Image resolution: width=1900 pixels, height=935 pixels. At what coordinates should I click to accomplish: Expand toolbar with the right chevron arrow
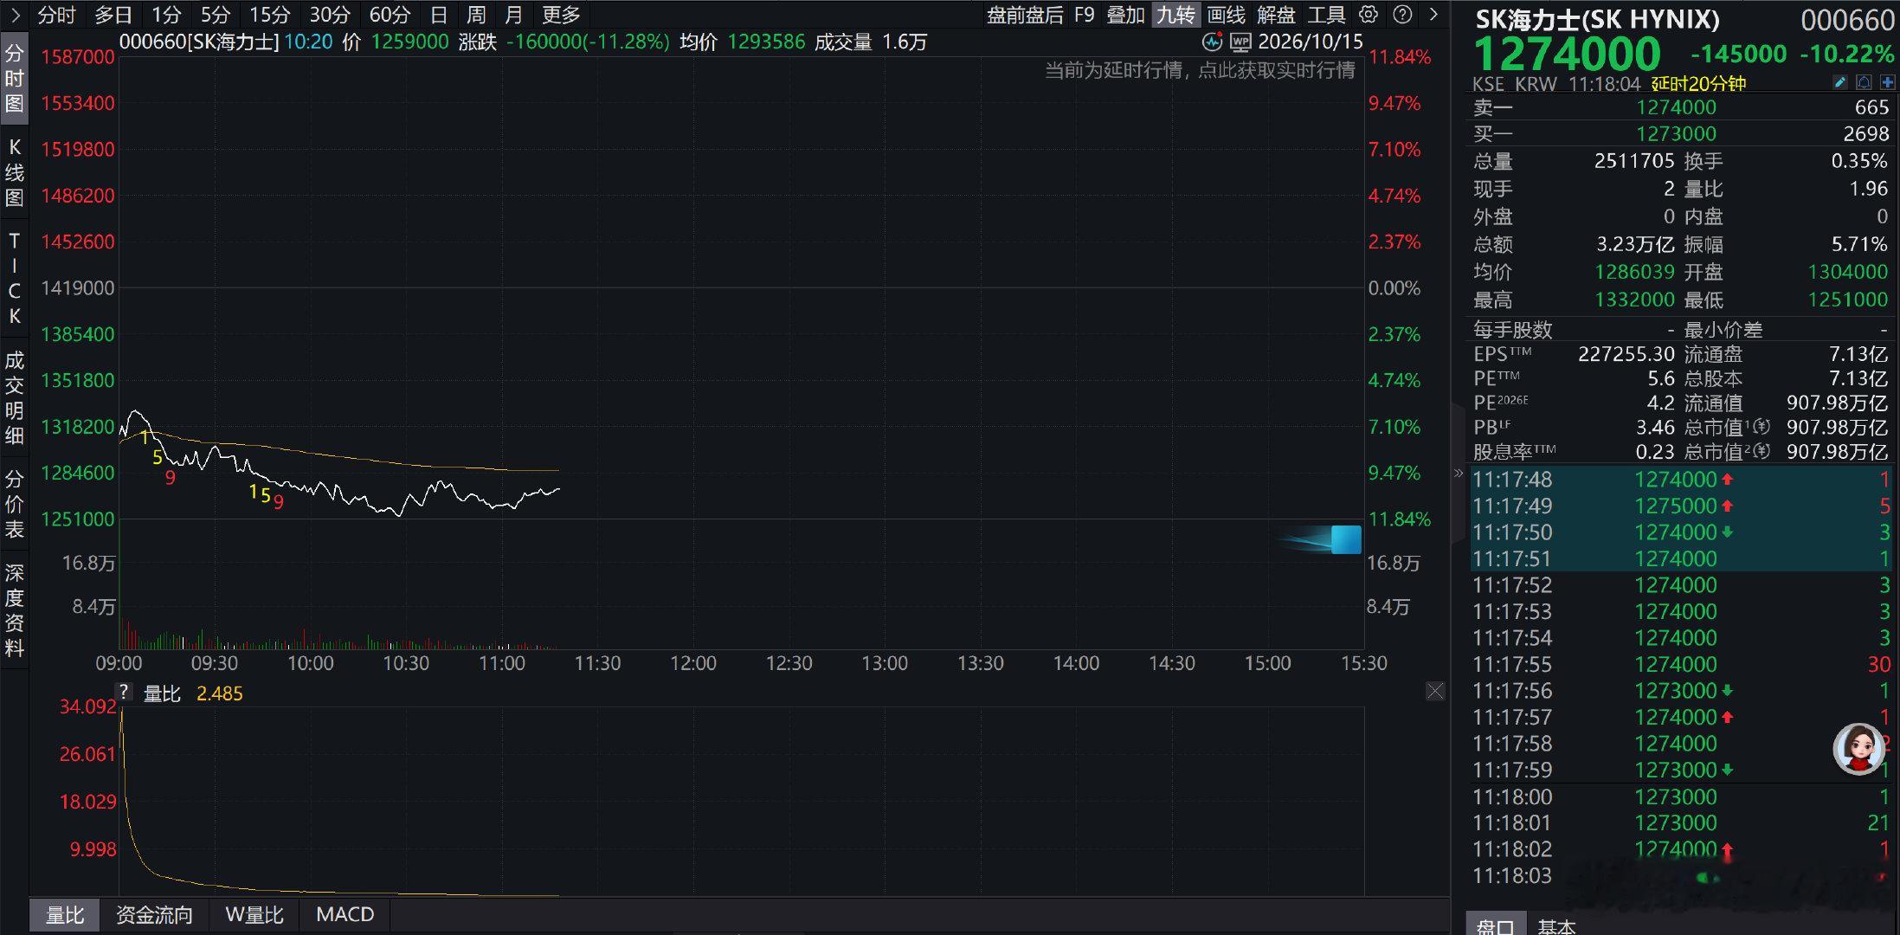pyautogui.click(x=1434, y=15)
